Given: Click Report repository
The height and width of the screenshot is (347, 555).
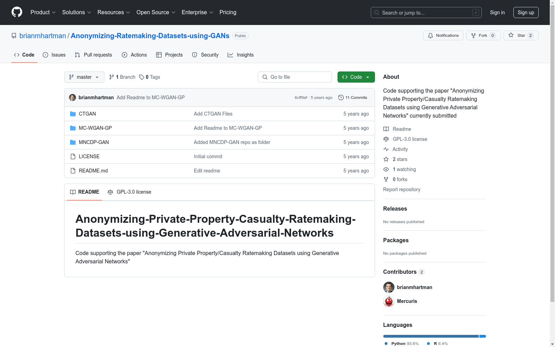Looking at the screenshot, I should click(x=402, y=189).
